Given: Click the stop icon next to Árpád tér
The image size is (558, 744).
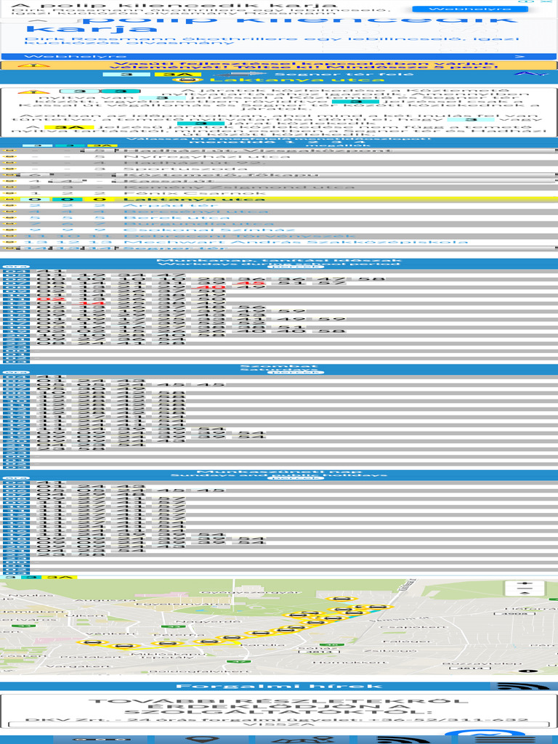Looking at the screenshot, I should 10,206.
